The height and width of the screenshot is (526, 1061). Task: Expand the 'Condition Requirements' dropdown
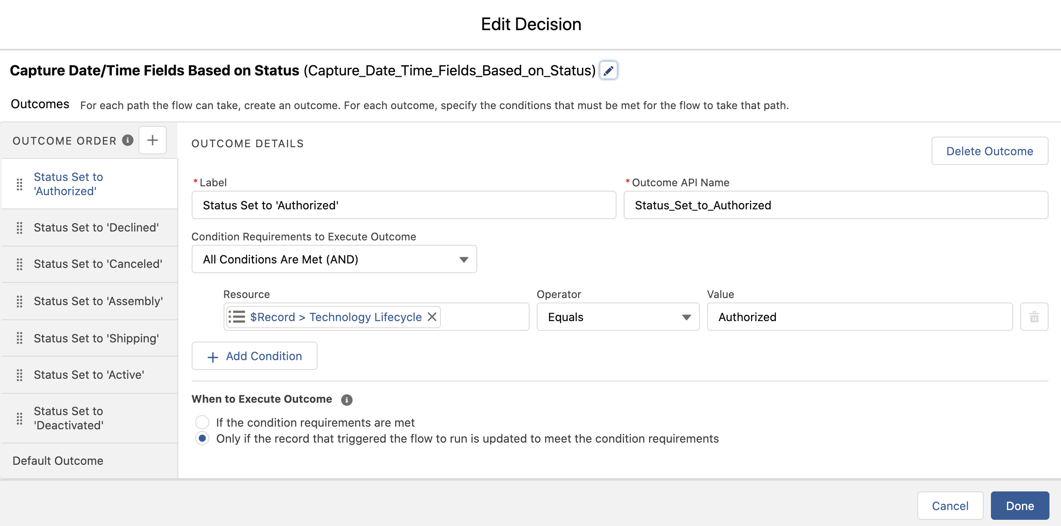334,258
